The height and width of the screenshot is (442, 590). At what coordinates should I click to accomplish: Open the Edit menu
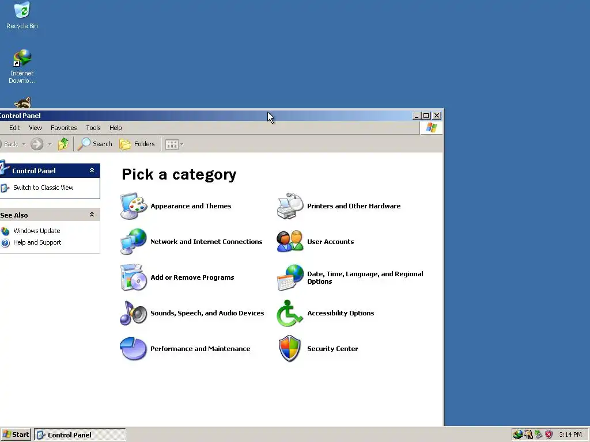(14, 128)
